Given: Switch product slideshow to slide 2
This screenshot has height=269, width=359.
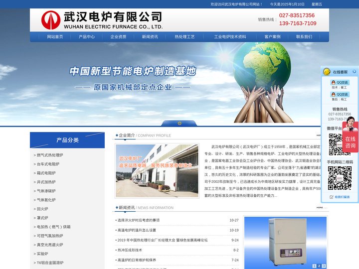Looking at the screenshot, I should (319, 266).
